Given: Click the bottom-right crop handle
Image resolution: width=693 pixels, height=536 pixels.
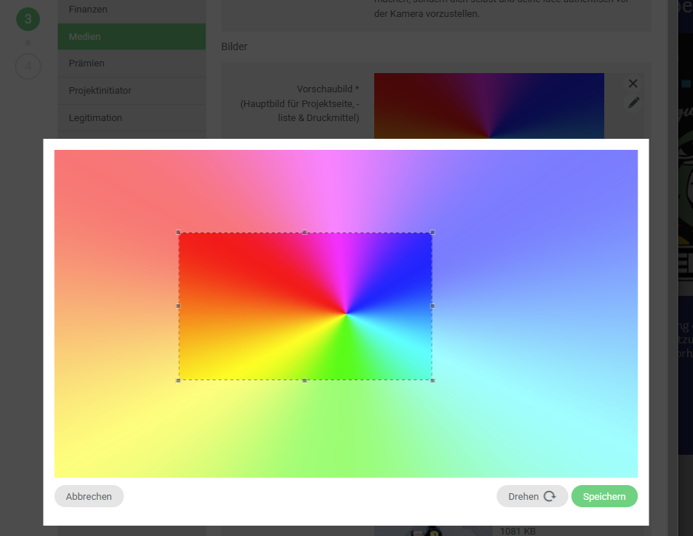Looking at the screenshot, I should 432,380.
